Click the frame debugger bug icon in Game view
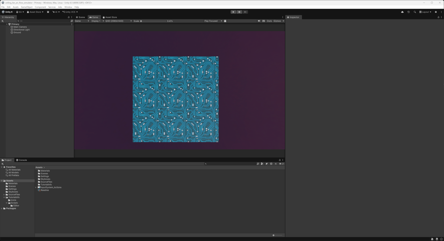The height and width of the screenshot is (241, 444). tap(225, 21)
